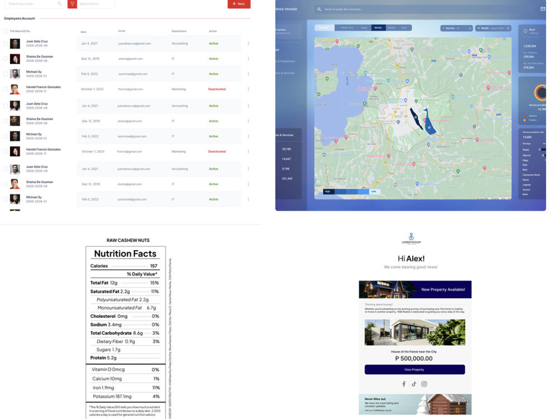Select the Weekly tab

click(391, 28)
